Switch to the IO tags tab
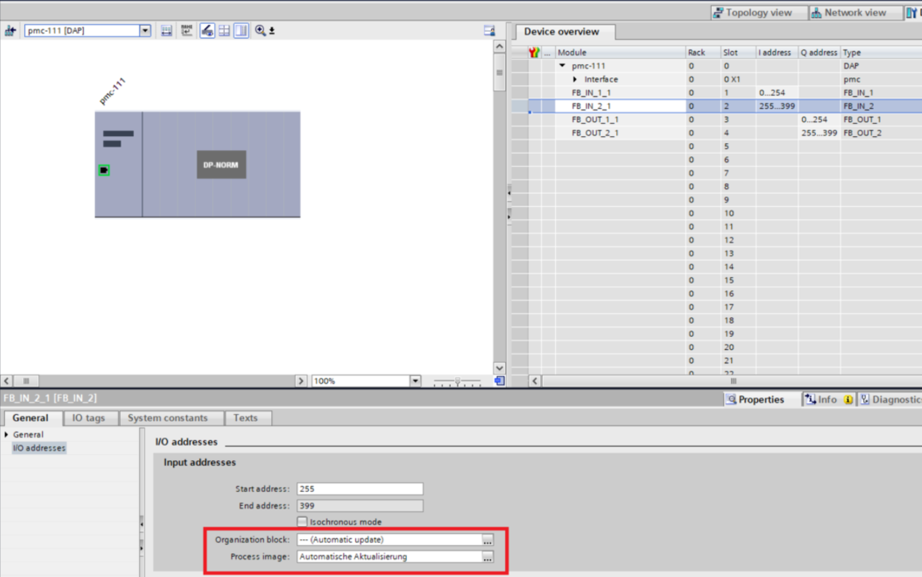The width and height of the screenshot is (922, 577). [x=88, y=418]
